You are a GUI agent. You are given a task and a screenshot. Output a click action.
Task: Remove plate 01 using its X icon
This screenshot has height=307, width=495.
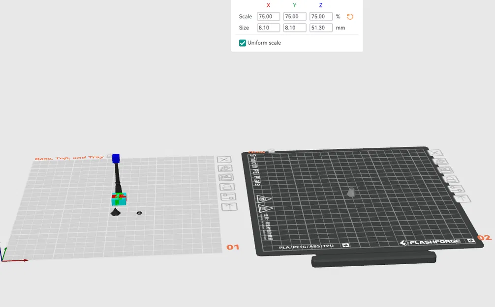coord(224,160)
